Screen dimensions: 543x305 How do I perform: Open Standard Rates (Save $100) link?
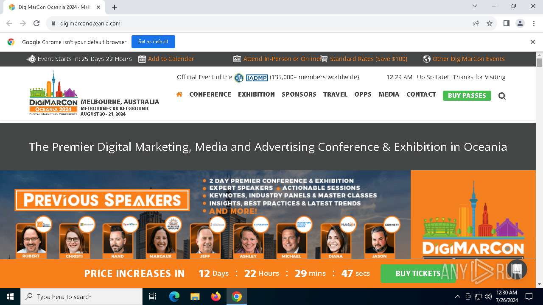[x=369, y=59]
